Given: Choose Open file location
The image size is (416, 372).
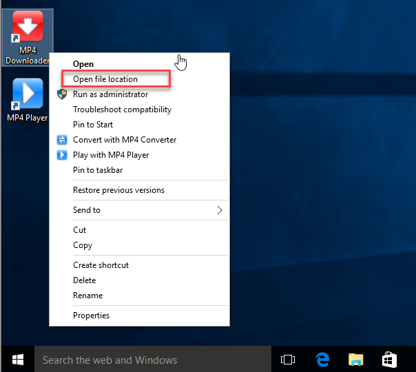Looking at the screenshot, I should pos(140,79).
